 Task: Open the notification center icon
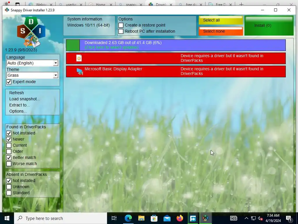pyautogui.click(x=289, y=218)
